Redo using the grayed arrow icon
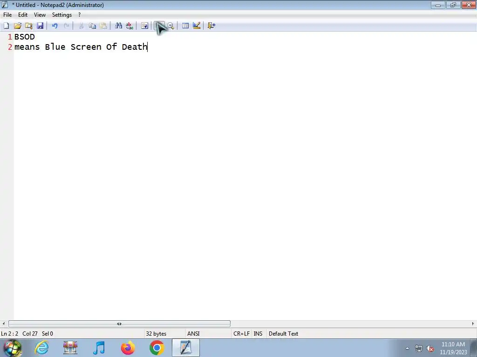This screenshot has height=357, width=477. [x=66, y=26]
